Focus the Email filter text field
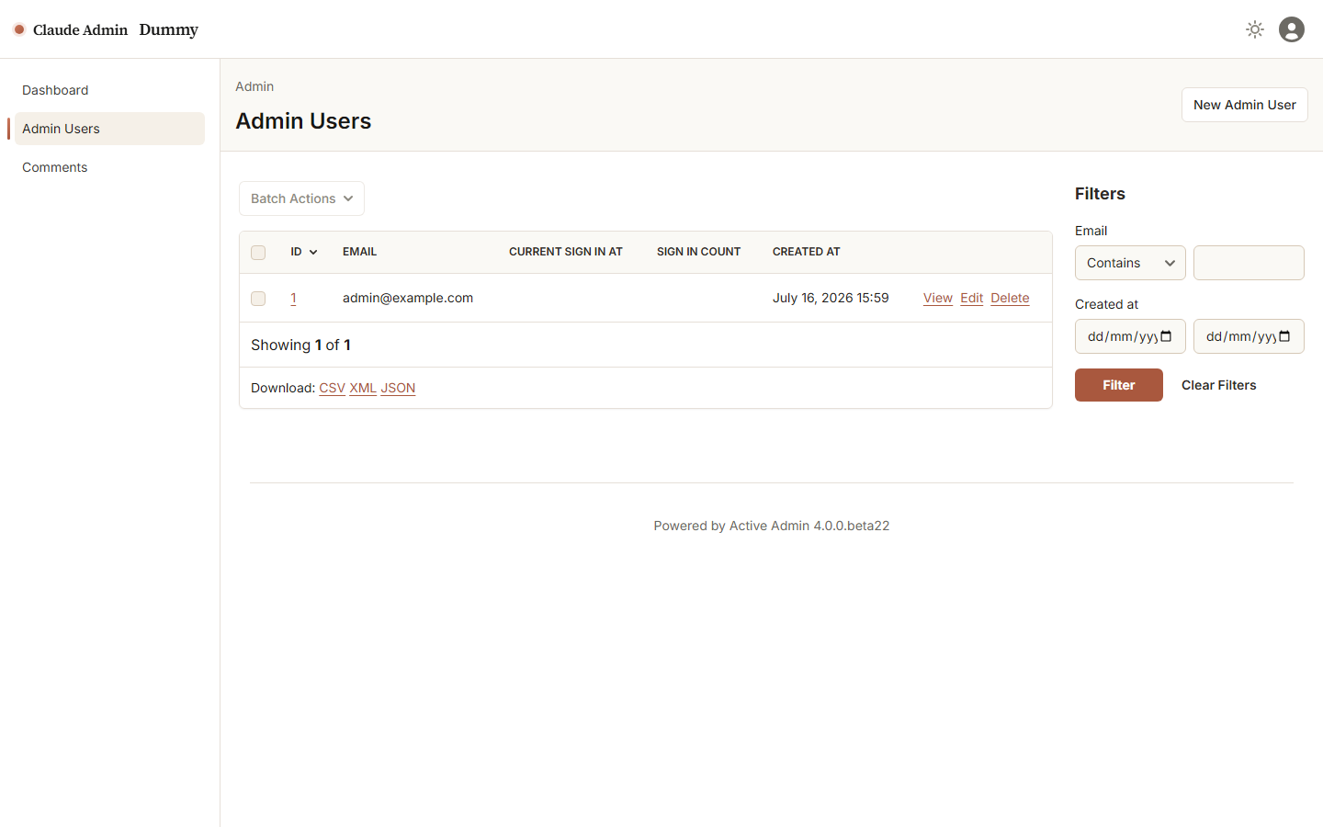This screenshot has width=1323, height=827. [1249, 263]
